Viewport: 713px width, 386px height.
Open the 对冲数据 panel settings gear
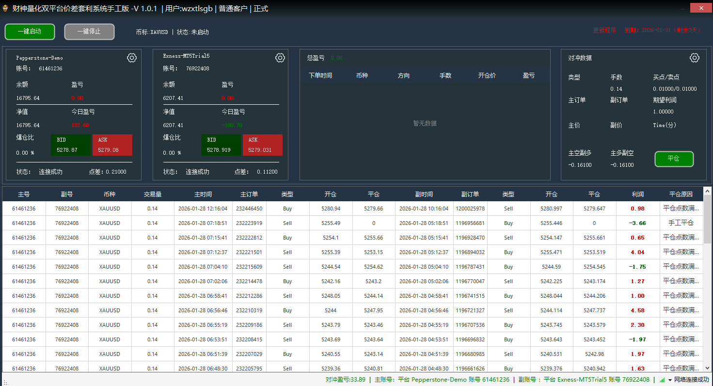[x=694, y=57]
